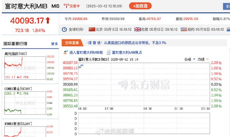Open 富时意大利MIB焦点 news link
The height and width of the screenshot is (137, 230).
(127, 52)
